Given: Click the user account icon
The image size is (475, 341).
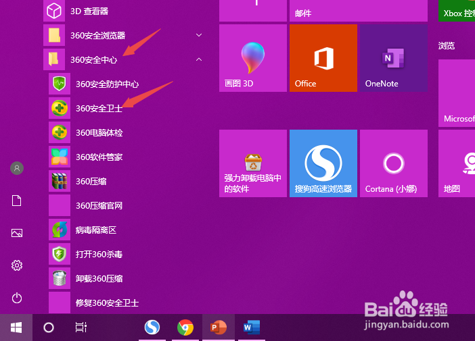Looking at the screenshot, I should 17,168.
